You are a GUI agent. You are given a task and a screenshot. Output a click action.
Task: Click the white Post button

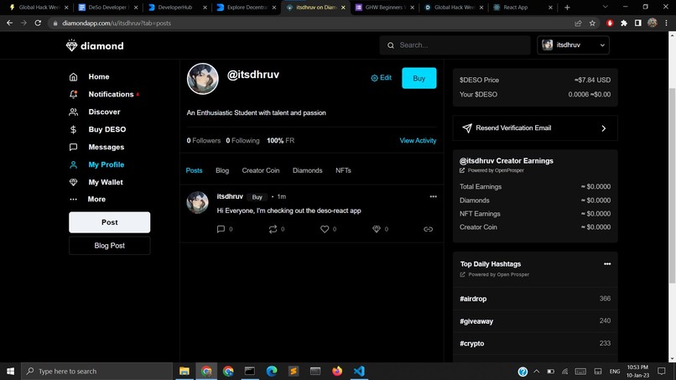click(x=110, y=222)
